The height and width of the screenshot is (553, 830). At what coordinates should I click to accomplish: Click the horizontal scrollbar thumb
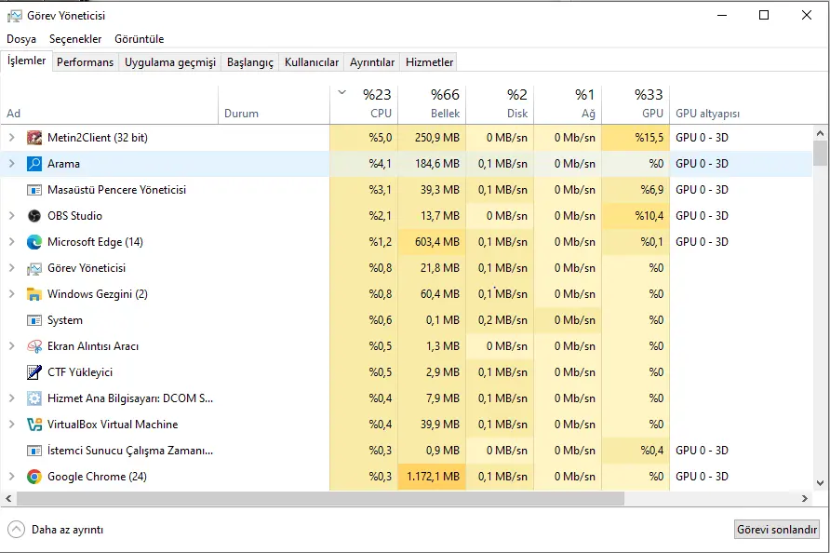coord(320,498)
